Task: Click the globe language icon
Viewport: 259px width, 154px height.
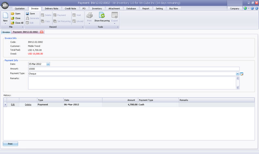Action: pyautogui.click(x=245, y=8)
